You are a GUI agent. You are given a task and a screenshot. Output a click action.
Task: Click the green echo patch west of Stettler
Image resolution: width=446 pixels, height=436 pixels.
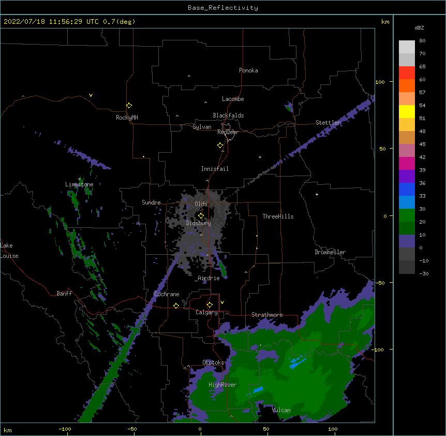point(289,108)
